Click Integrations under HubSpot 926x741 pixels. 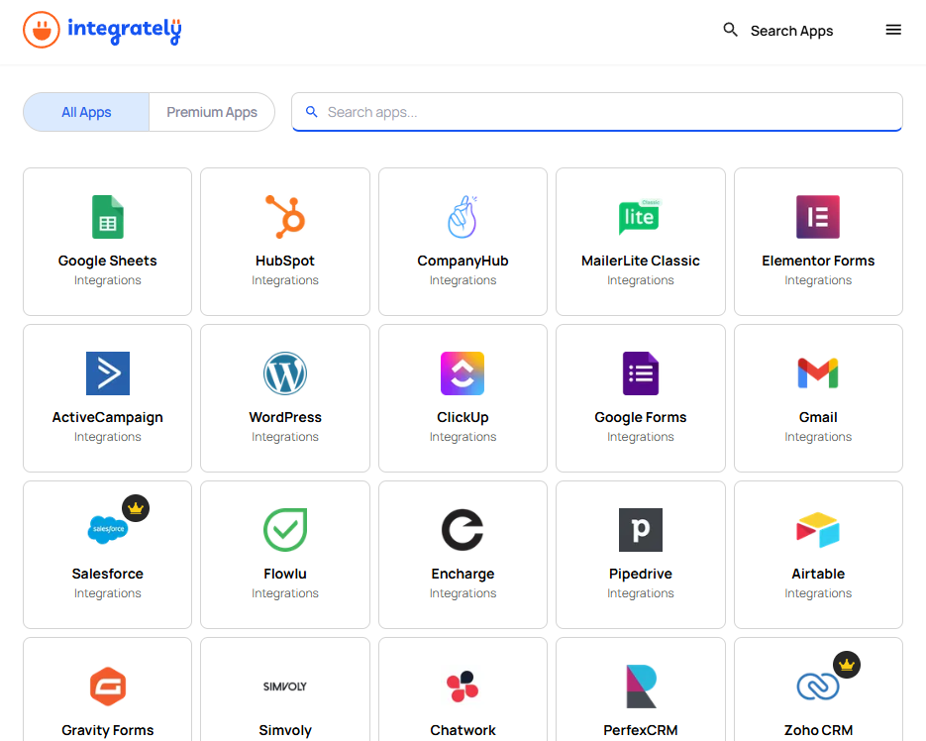point(285,280)
